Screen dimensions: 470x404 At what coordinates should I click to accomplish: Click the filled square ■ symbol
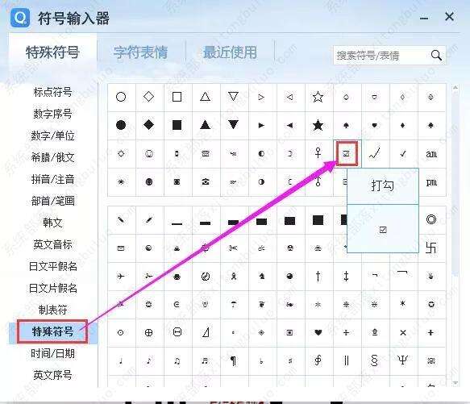click(x=177, y=125)
